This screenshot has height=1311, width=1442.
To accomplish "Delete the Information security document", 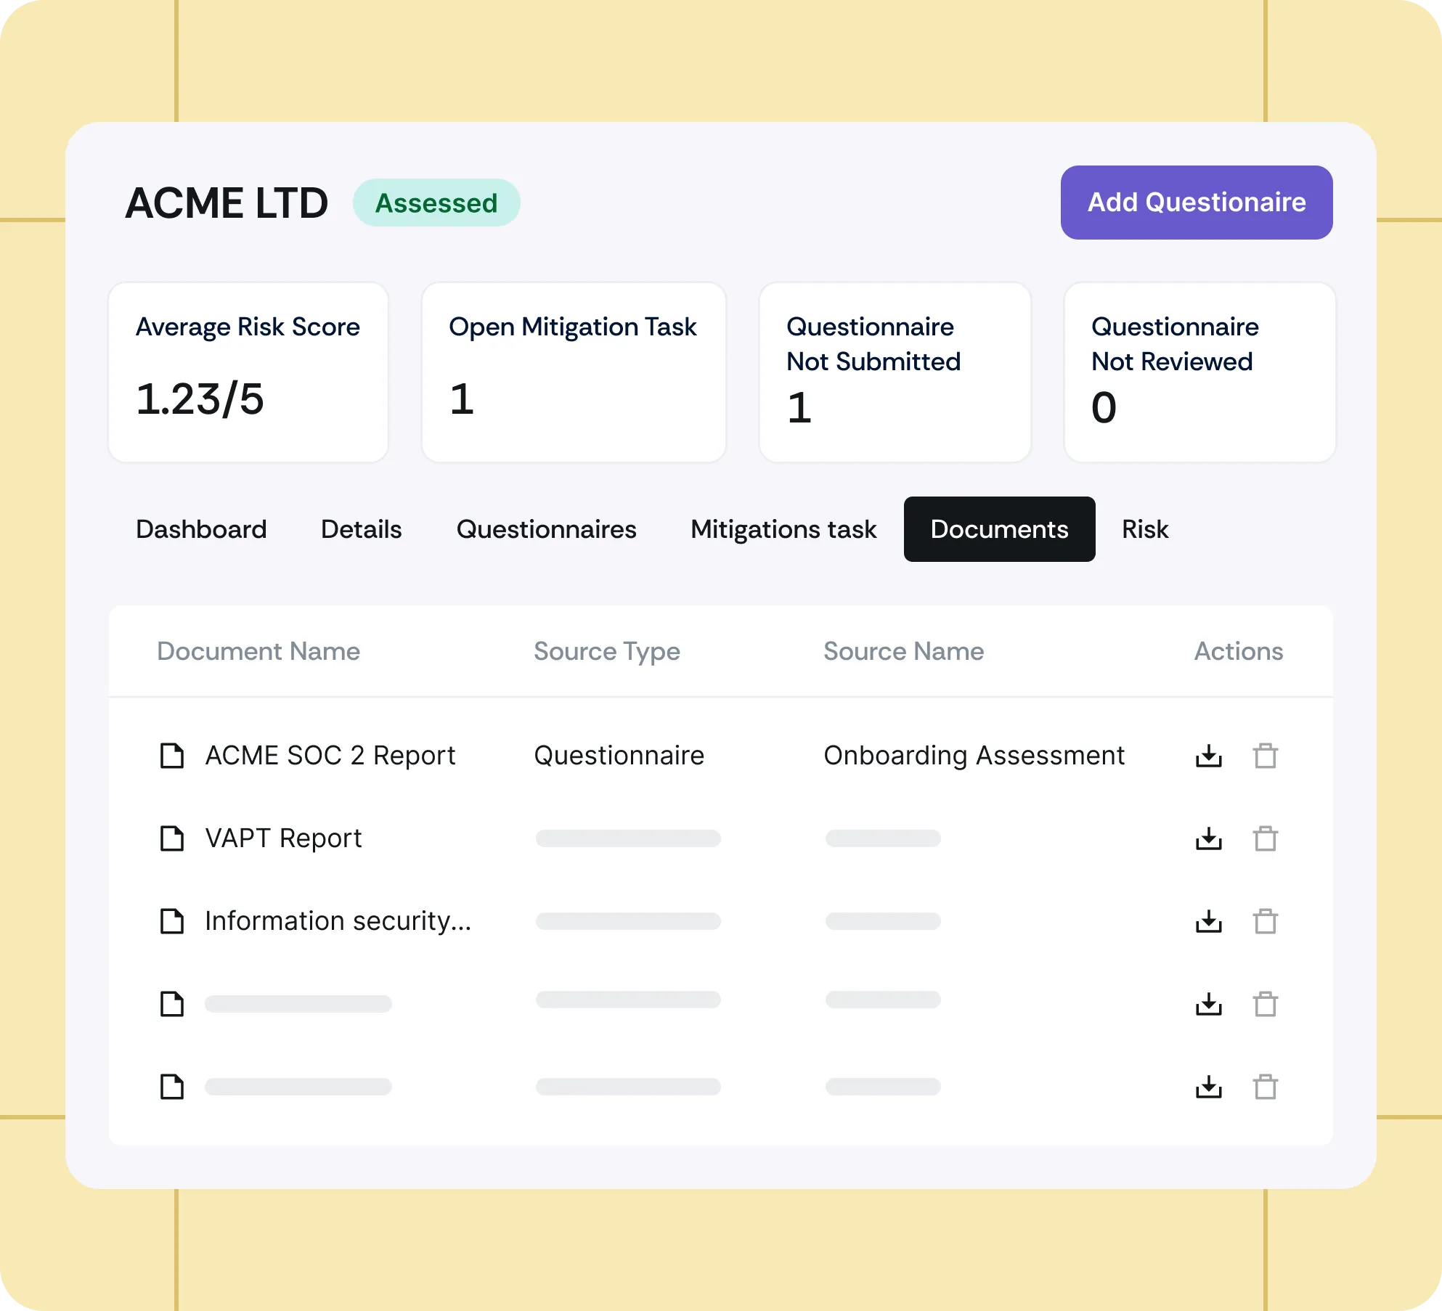I will 1265,921.
